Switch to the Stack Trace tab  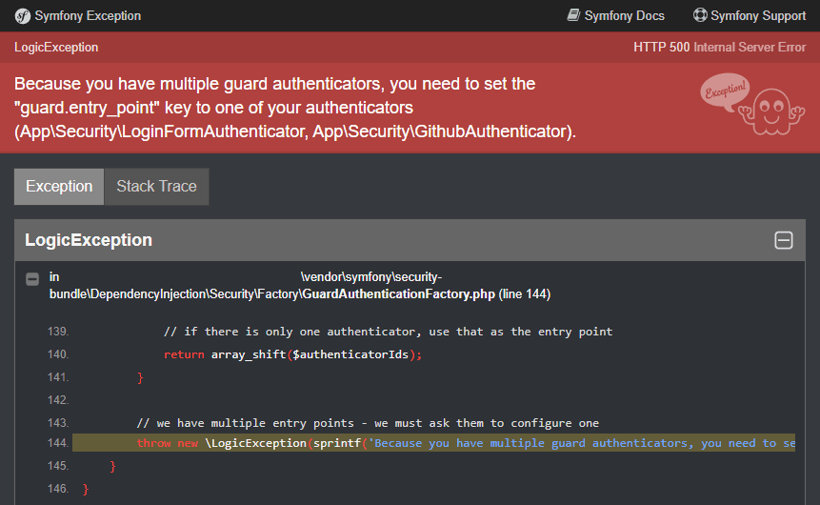(x=156, y=187)
